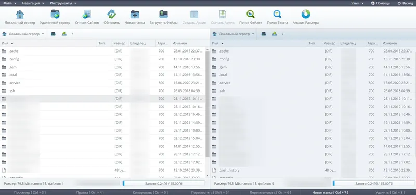Click Выход to log out
Viewport: 416px width, 195px height.
click(405, 3)
